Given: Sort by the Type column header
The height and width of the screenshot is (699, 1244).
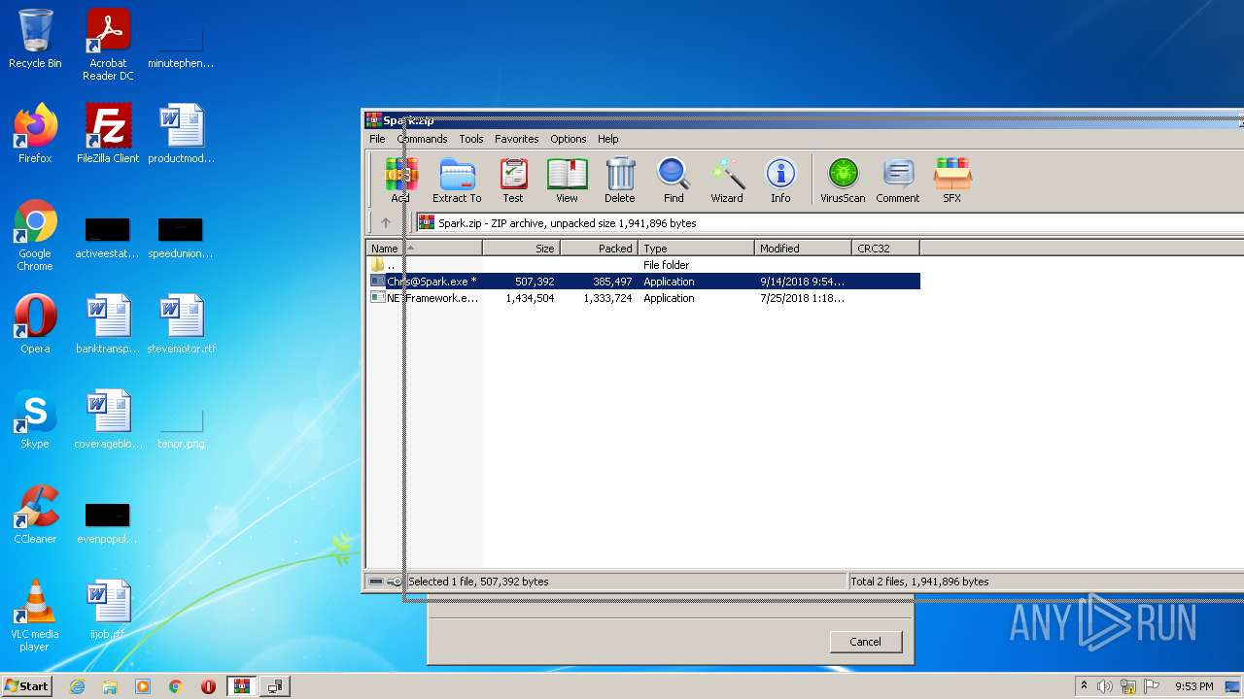Looking at the screenshot, I should coord(697,249).
